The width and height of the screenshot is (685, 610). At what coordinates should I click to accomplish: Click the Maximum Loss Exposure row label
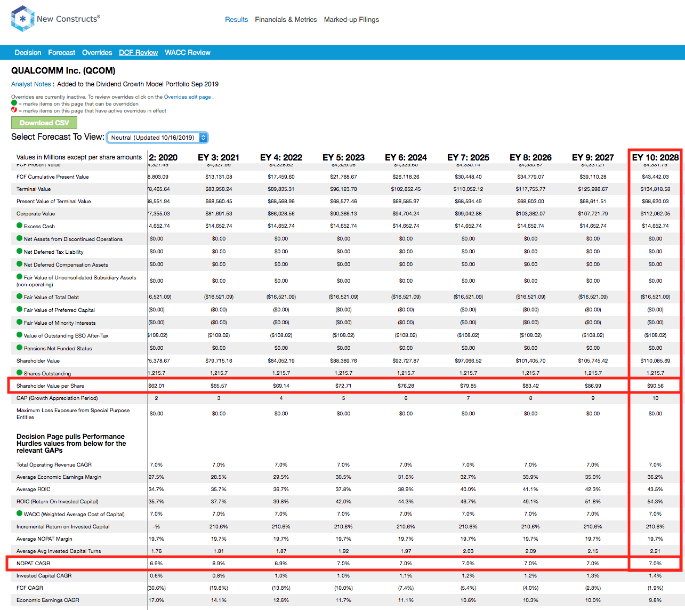[x=73, y=414]
